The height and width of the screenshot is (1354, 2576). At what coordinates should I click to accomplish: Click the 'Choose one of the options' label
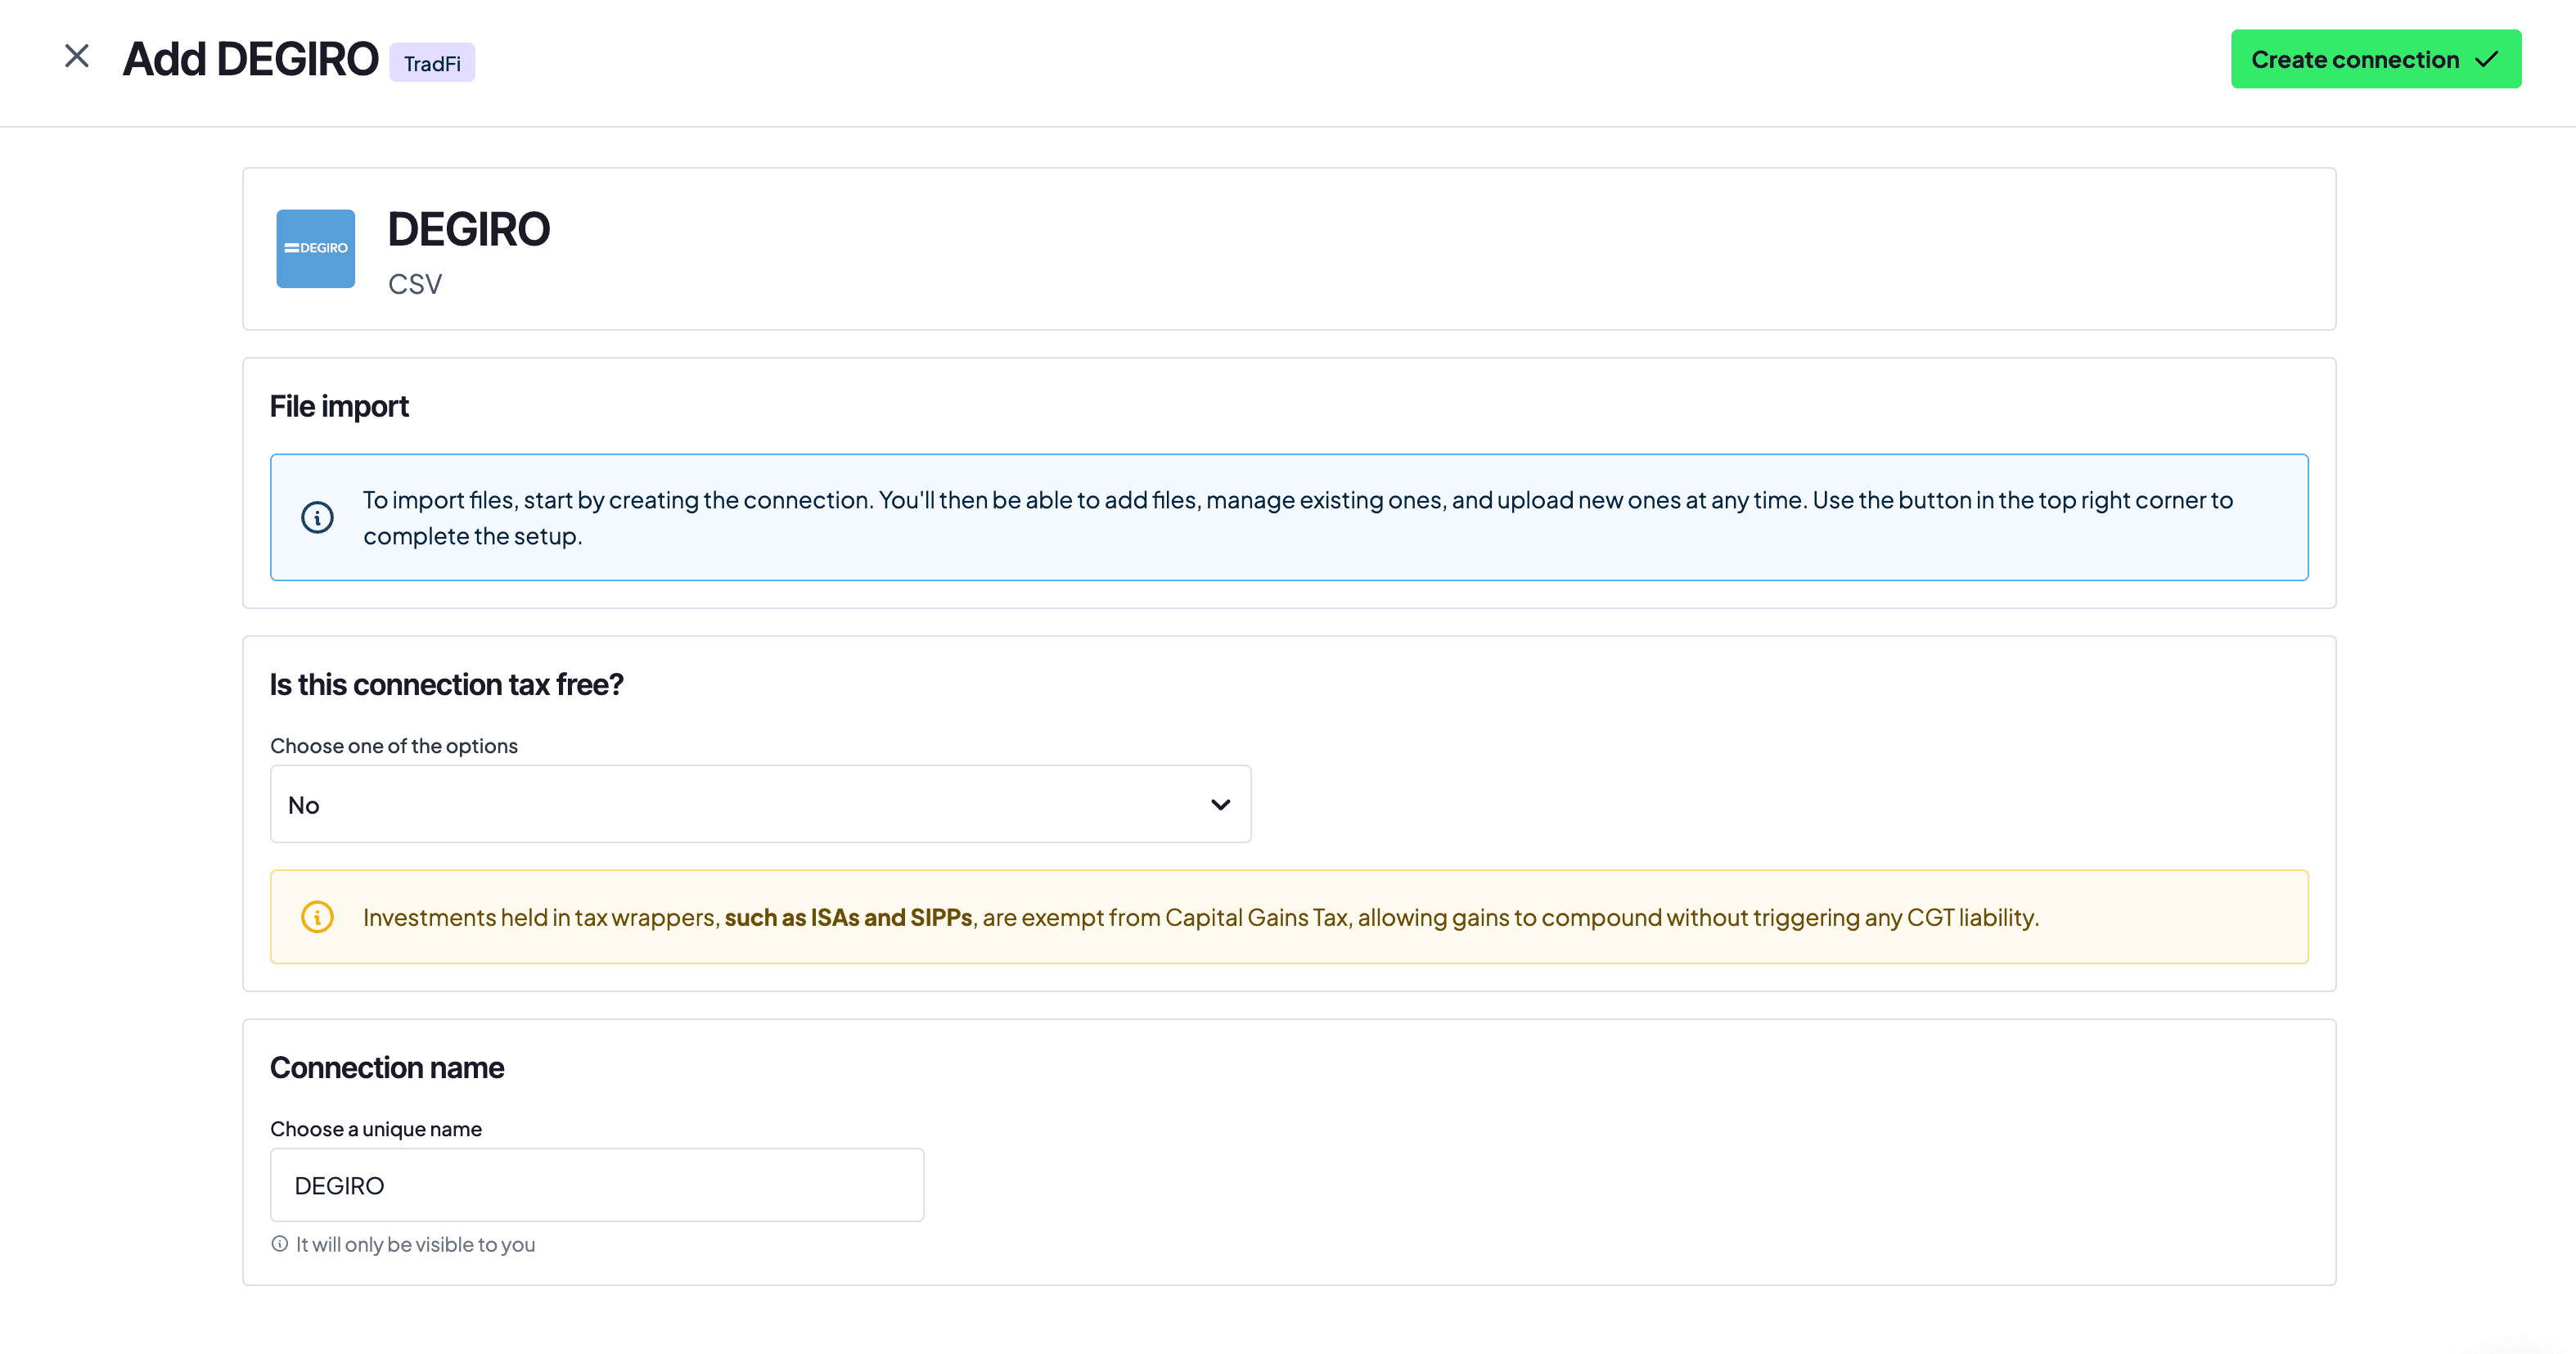pyautogui.click(x=394, y=746)
